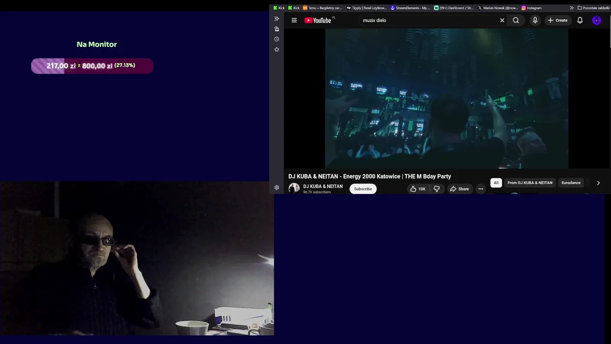This screenshot has height=344, width=611.
Task: Click the video player to pause
Action: point(447,98)
